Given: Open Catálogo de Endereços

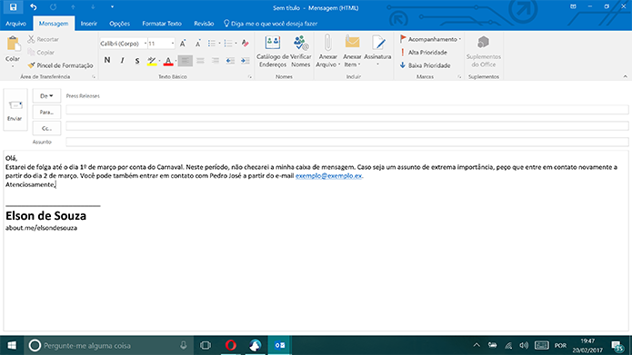Looking at the screenshot, I should point(273,52).
